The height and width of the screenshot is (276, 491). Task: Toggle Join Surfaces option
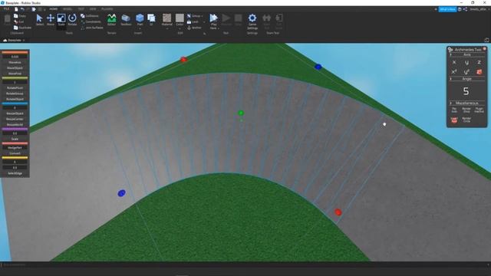pos(92,28)
